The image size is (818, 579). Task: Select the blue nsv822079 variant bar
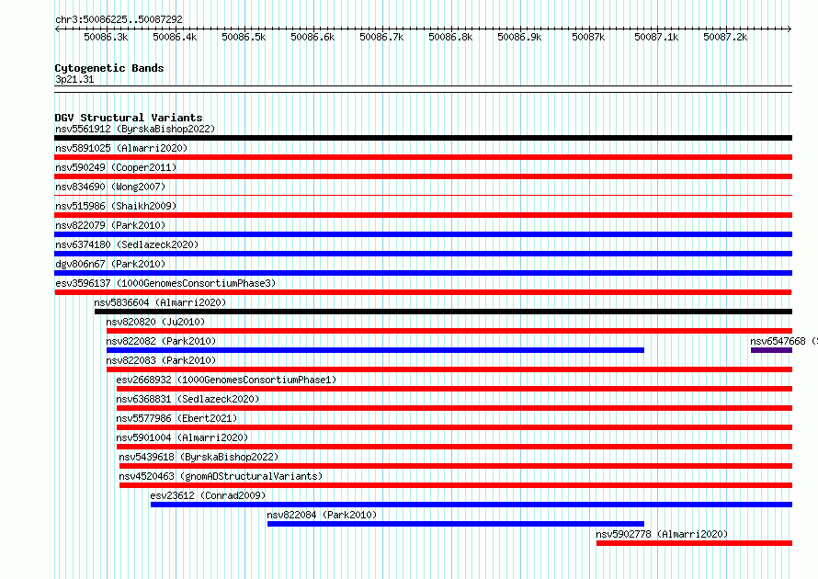tap(423, 234)
